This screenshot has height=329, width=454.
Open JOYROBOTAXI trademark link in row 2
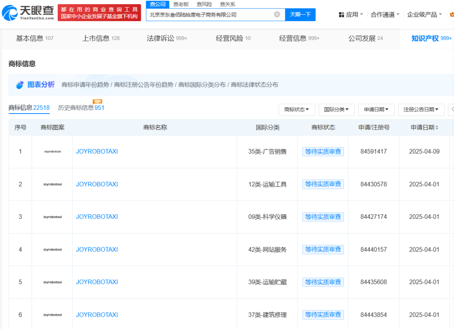(x=97, y=184)
